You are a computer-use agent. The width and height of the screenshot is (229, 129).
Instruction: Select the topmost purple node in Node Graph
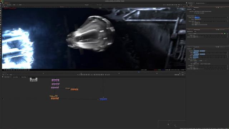(55, 80)
